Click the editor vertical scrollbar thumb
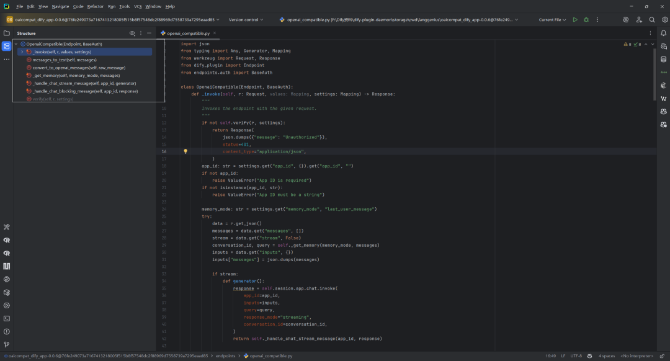 tap(654, 75)
